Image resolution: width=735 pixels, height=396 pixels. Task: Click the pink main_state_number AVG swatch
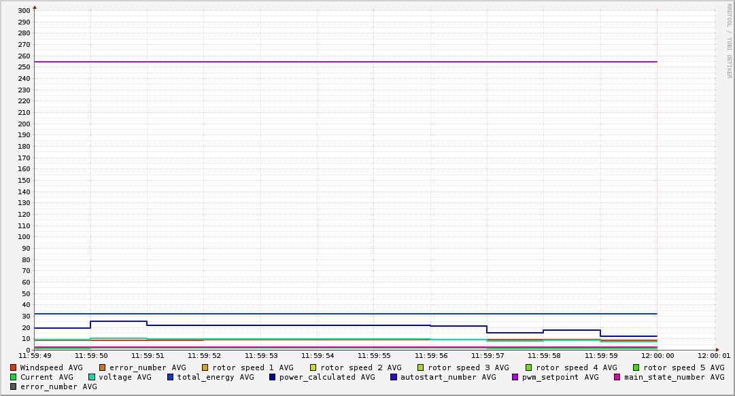click(617, 377)
